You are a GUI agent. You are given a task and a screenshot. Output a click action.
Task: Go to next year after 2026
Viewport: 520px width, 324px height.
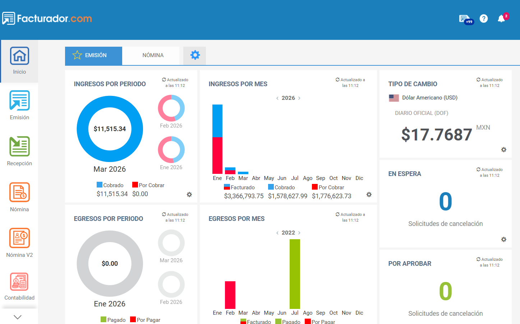[x=299, y=98]
